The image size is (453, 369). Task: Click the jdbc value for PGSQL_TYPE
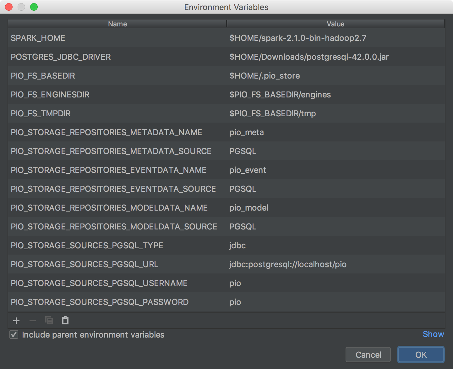click(x=237, y=245)
